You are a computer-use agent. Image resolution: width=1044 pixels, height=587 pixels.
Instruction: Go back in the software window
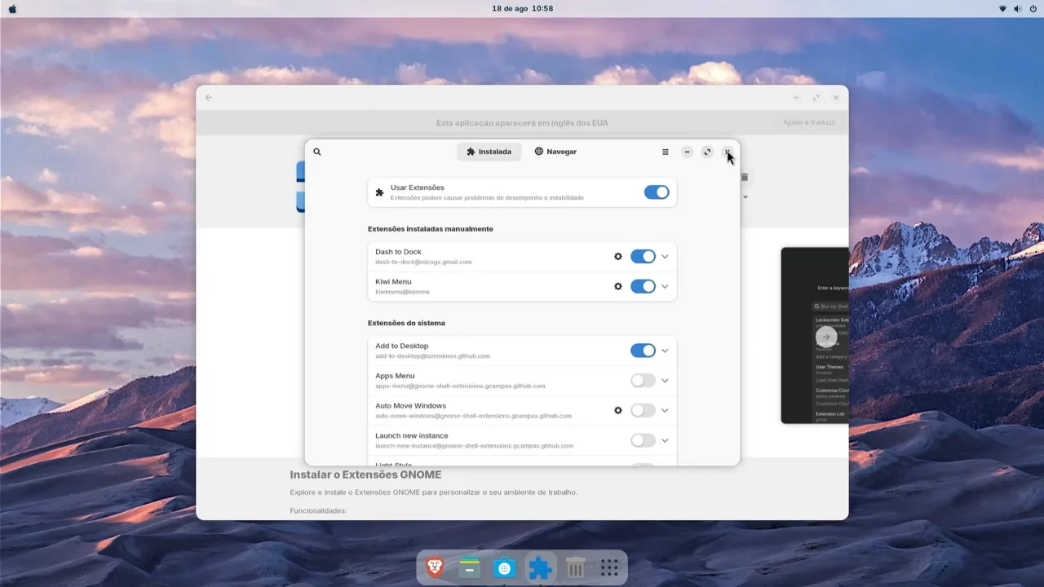[x=209, y=98]
